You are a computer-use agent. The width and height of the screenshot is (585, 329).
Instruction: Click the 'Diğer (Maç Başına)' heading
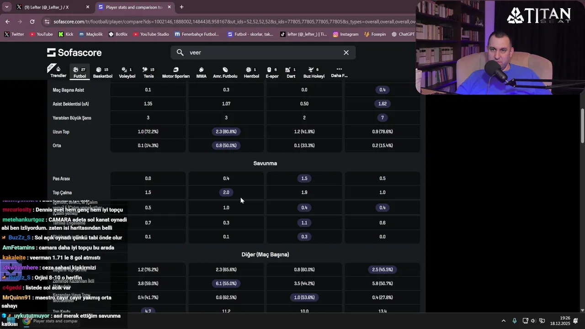(265, 255)
